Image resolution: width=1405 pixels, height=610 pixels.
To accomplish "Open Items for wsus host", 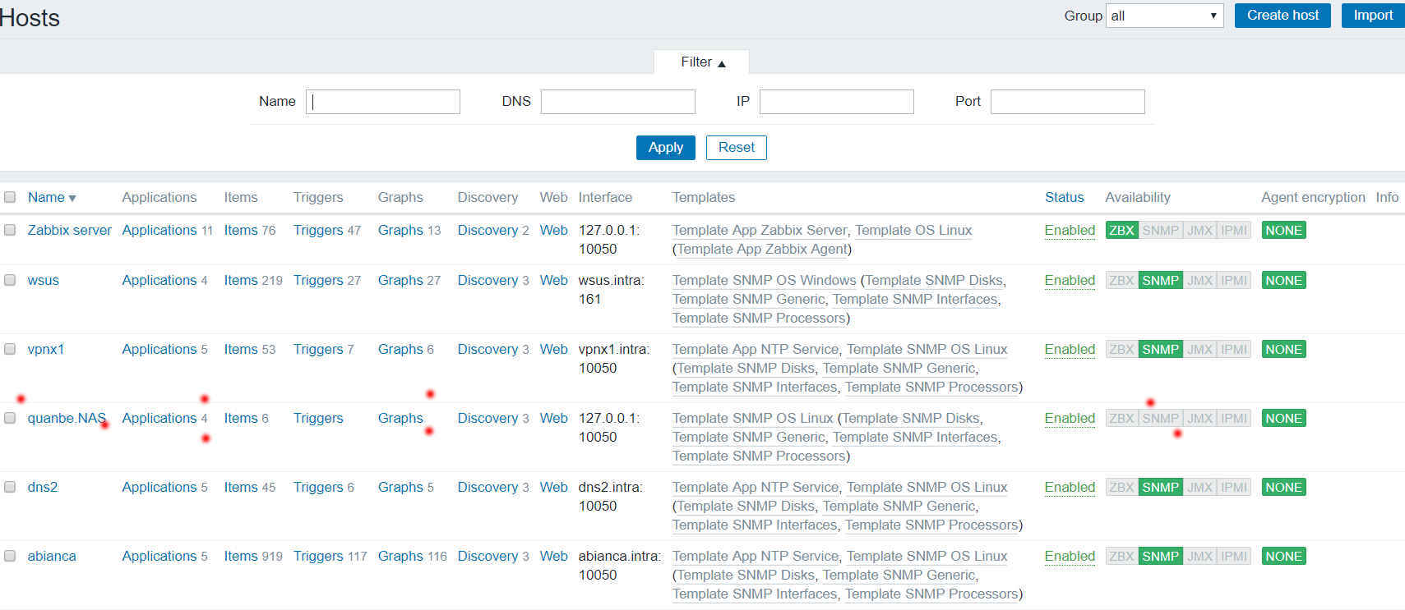I will tap(241, 280).
